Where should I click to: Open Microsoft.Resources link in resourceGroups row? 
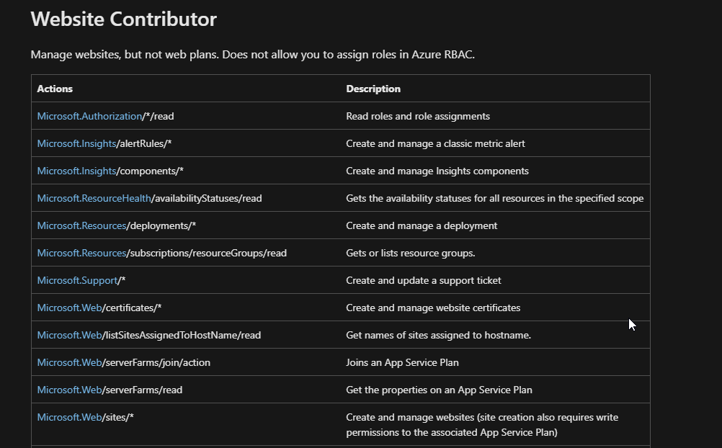pyautogui.click(x=81, y=254)
